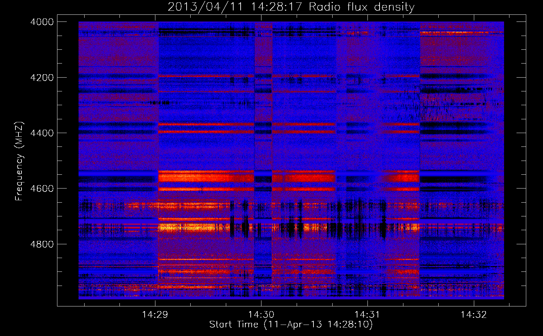Click the 14:30 time tick label
The image size is (543, 336).
coord(261,315)
